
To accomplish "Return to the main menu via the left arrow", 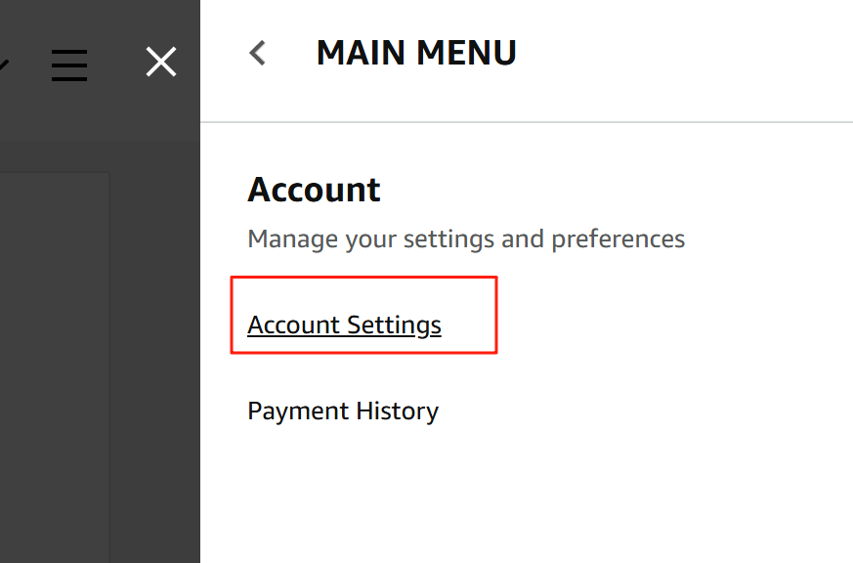I will click(258, 53).
